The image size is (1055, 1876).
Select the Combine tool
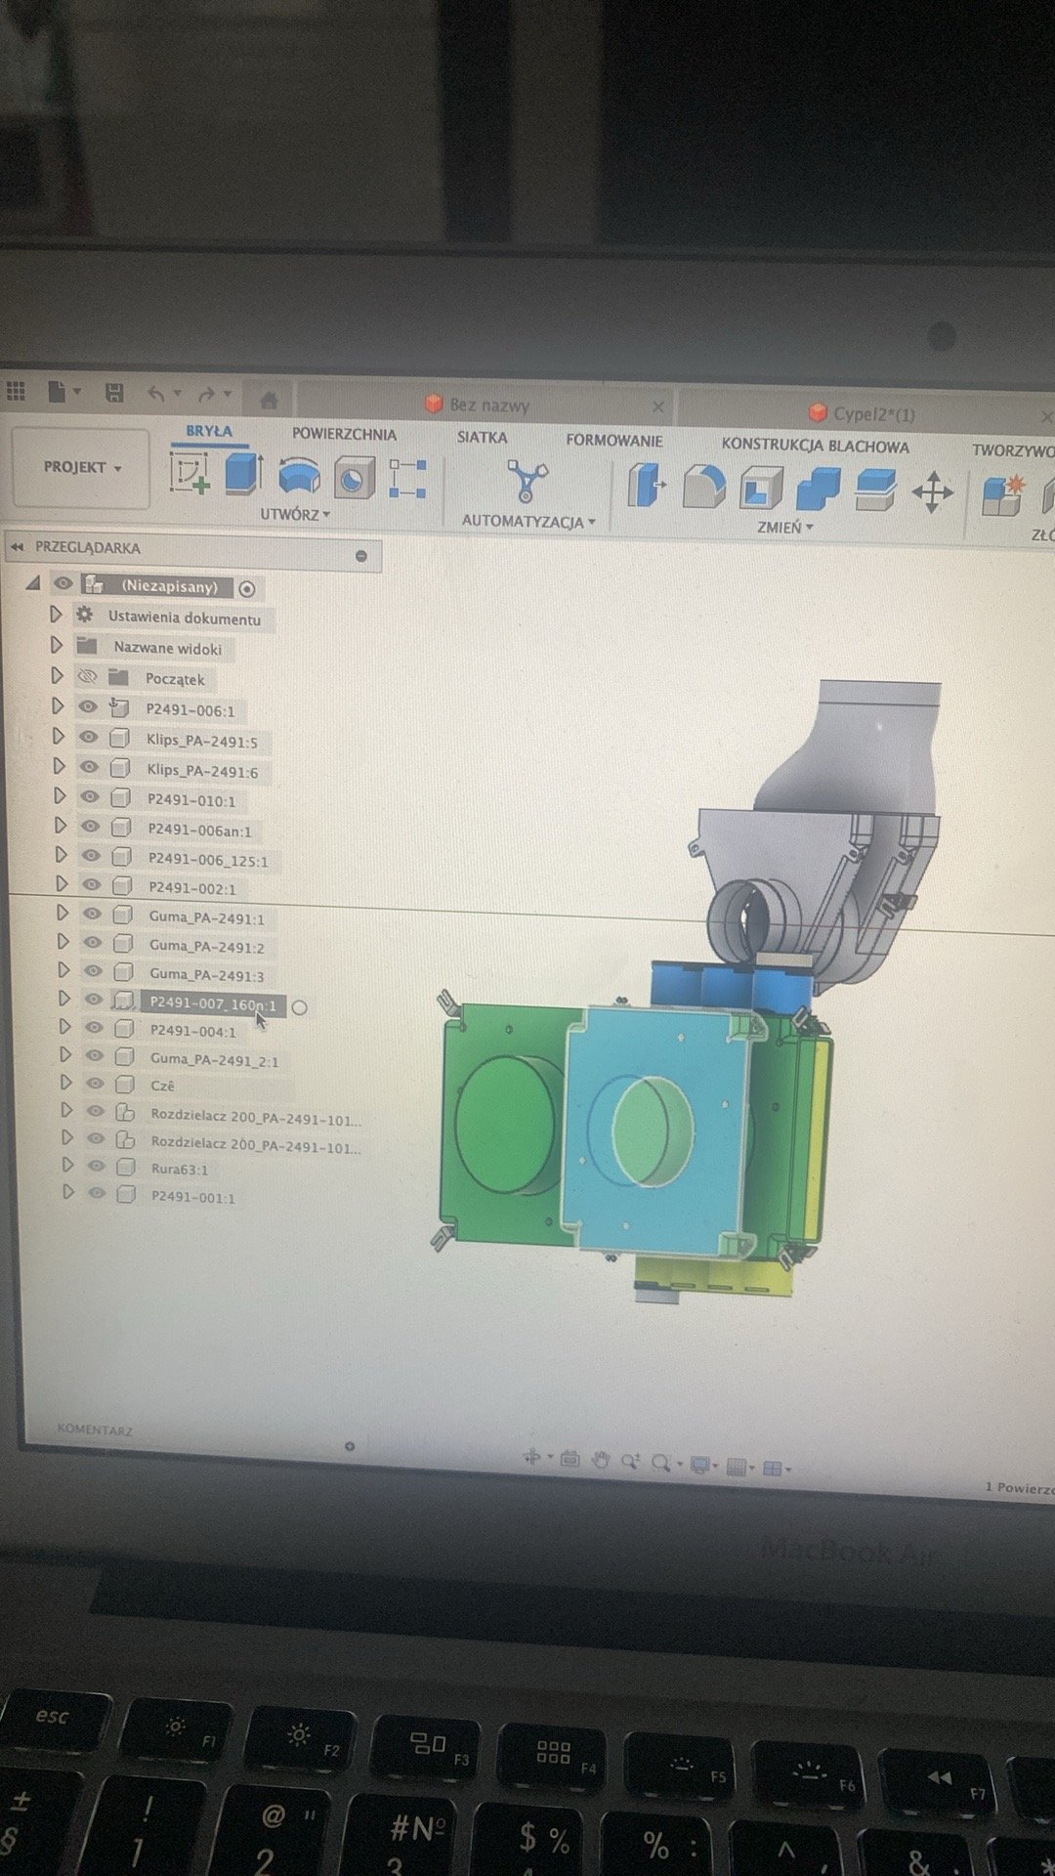(818, 489)
